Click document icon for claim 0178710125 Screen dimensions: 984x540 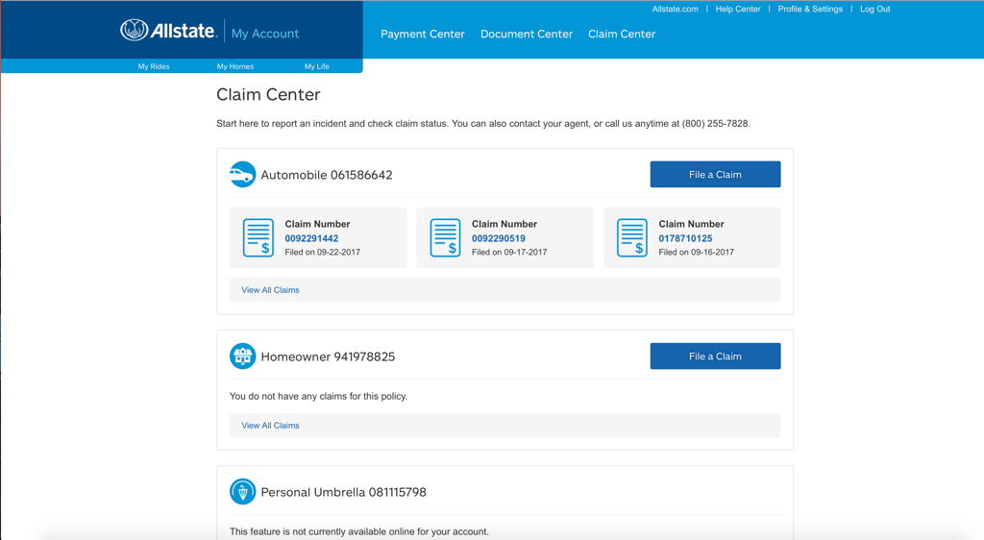click(x=632, y=237)
